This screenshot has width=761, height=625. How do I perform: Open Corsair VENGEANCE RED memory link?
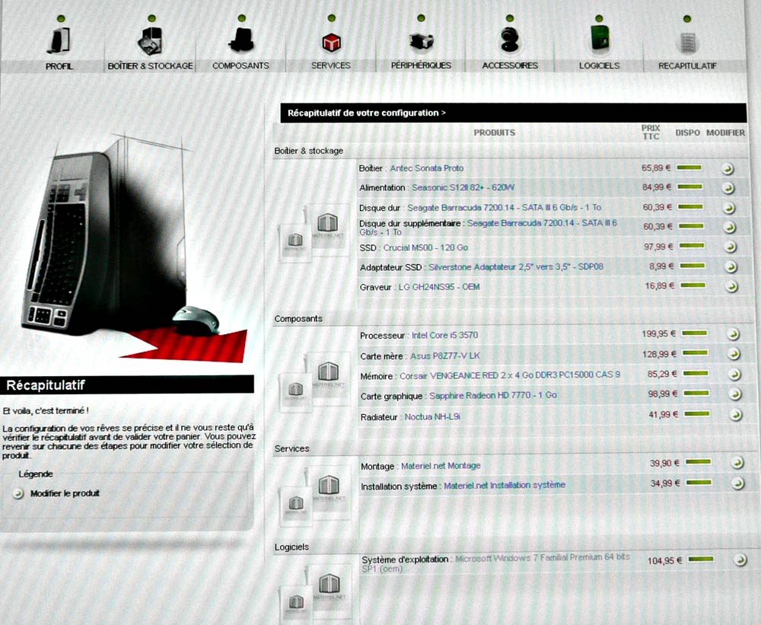pos(510,375)
